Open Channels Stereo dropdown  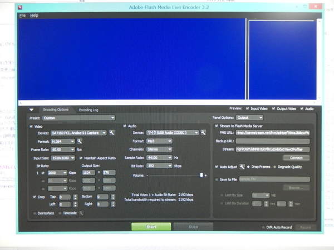tap(159, 149)
